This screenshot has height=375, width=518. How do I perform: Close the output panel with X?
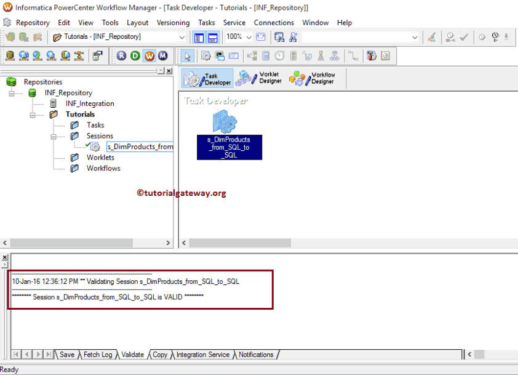pyautogui.click(x=5, y=257)
